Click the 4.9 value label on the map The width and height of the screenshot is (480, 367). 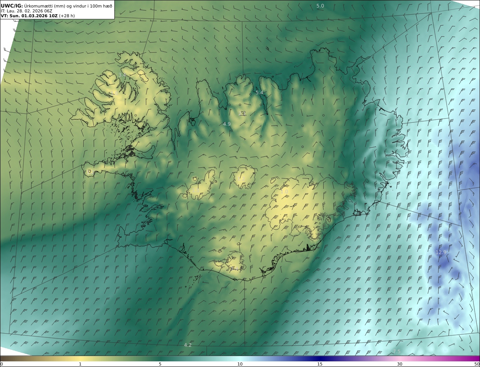pyautogui.click(x=227, y=124)
